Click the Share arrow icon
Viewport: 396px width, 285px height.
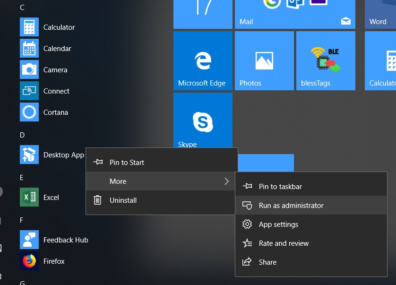click(247, 262)
